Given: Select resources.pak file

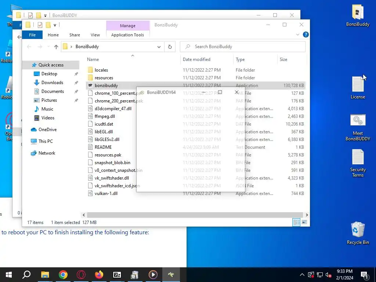Looking at the screenshot, I should pyautogui.click(x=108, y=155).
